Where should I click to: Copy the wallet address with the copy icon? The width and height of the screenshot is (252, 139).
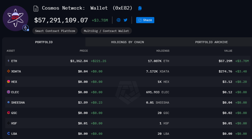click(140, 8)
